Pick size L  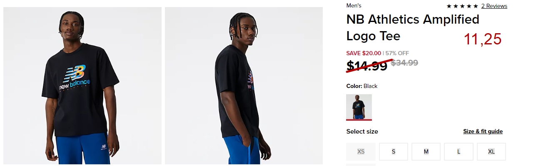coord(459,151)
